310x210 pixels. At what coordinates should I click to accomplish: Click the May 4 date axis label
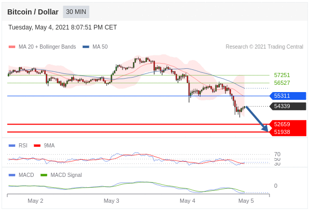187,201
